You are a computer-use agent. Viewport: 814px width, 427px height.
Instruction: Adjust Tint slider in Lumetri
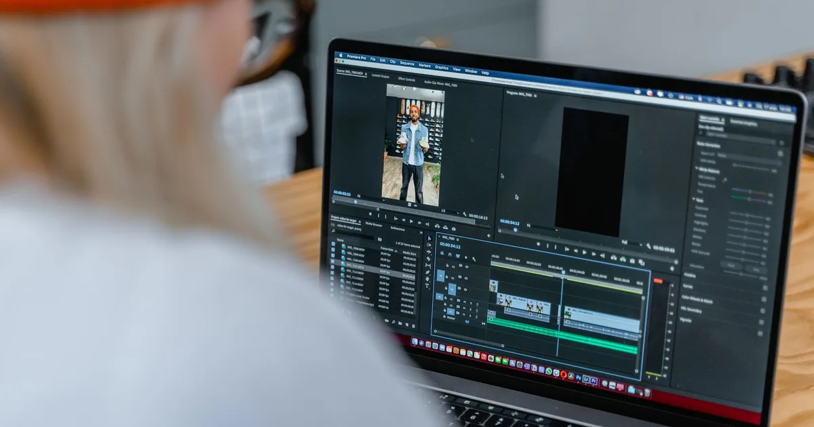(x=749, y=199)
